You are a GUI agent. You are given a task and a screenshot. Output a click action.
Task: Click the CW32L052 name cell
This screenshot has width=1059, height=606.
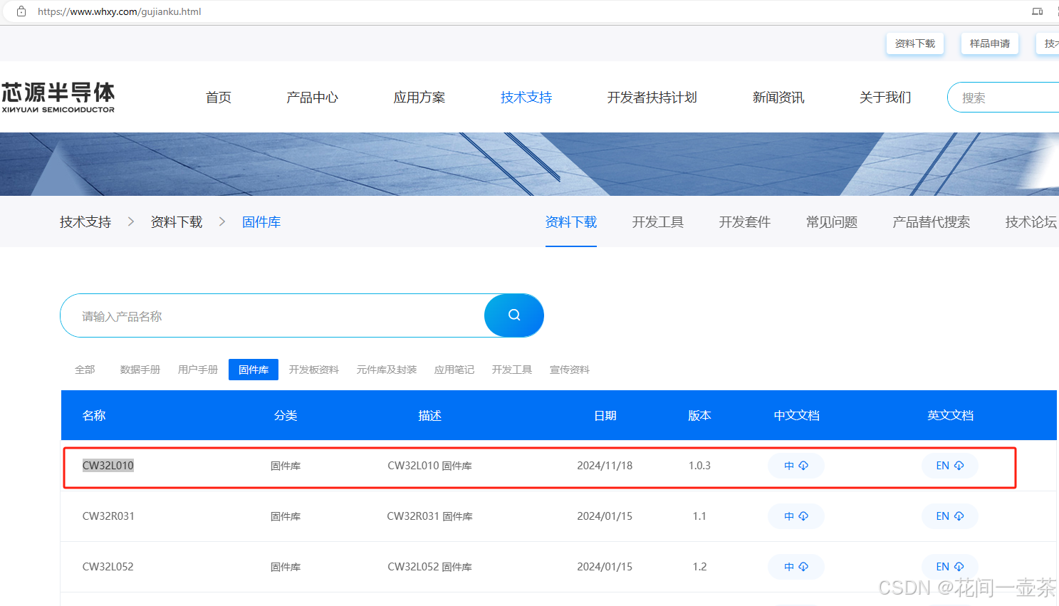(108, 567)
